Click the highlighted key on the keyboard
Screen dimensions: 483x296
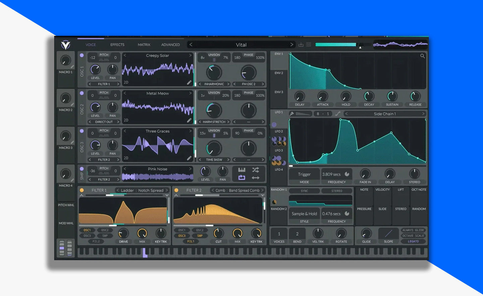tap(145, 253)
